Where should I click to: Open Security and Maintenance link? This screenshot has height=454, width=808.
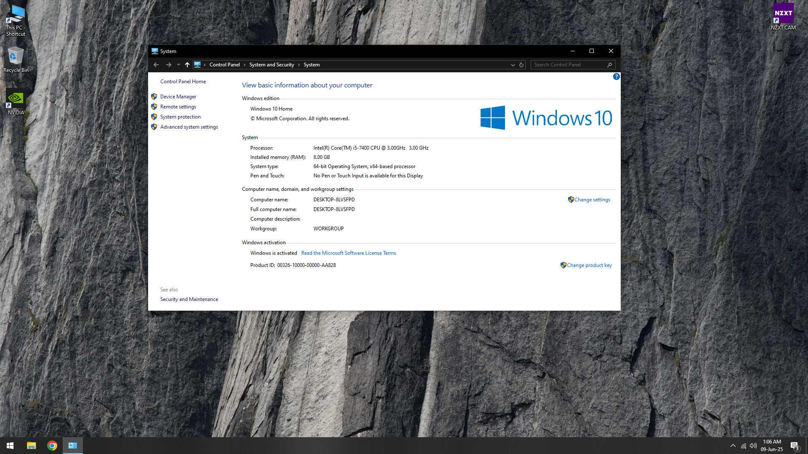(x=189, y=299)
